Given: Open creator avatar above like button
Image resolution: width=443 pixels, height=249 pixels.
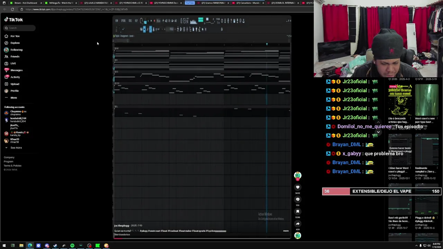Looking at the screenshot, I should coord(298,175).
